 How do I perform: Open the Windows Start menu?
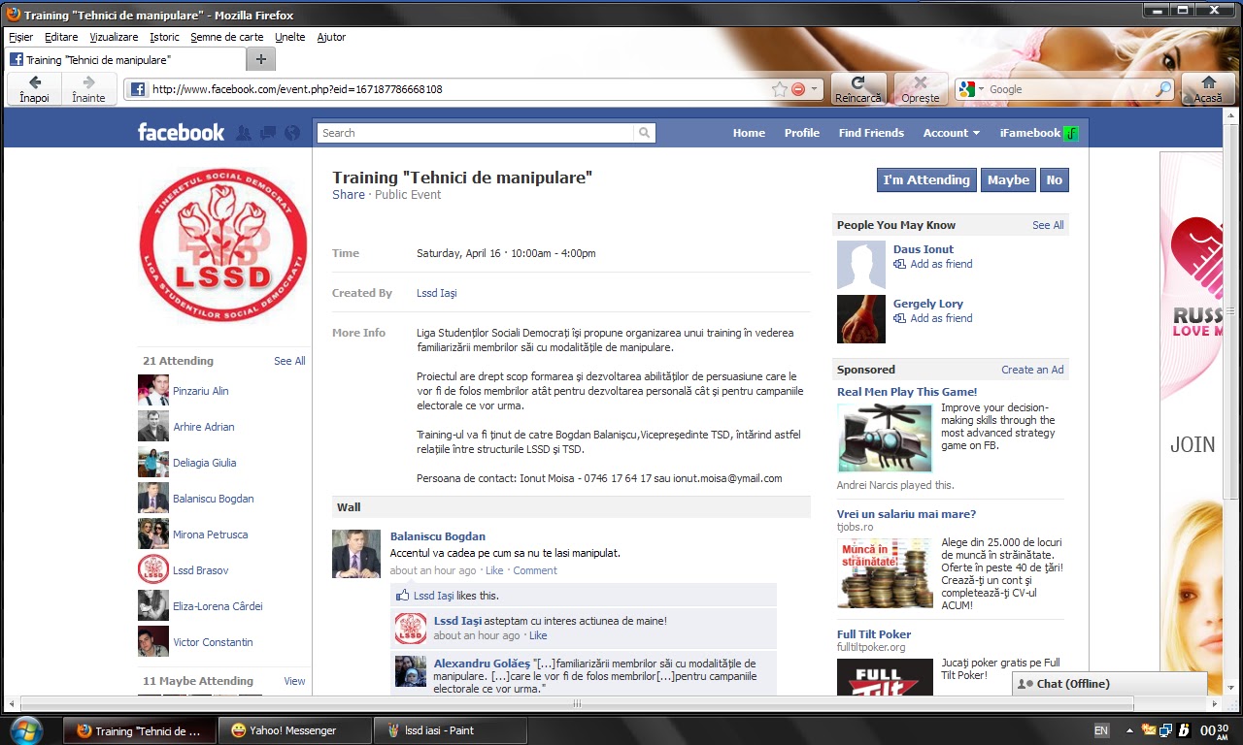25,729
